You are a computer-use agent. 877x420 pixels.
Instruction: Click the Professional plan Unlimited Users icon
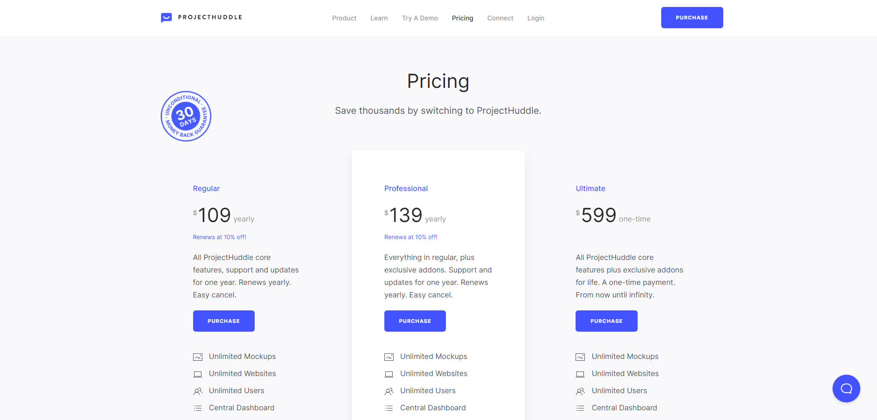pos(389,391)
